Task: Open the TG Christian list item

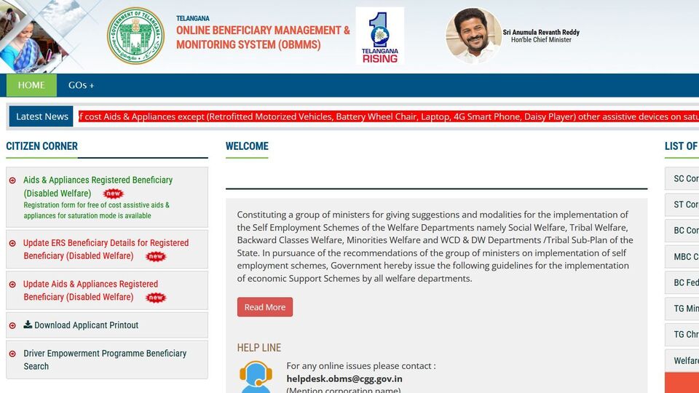Action: (682, 335)
